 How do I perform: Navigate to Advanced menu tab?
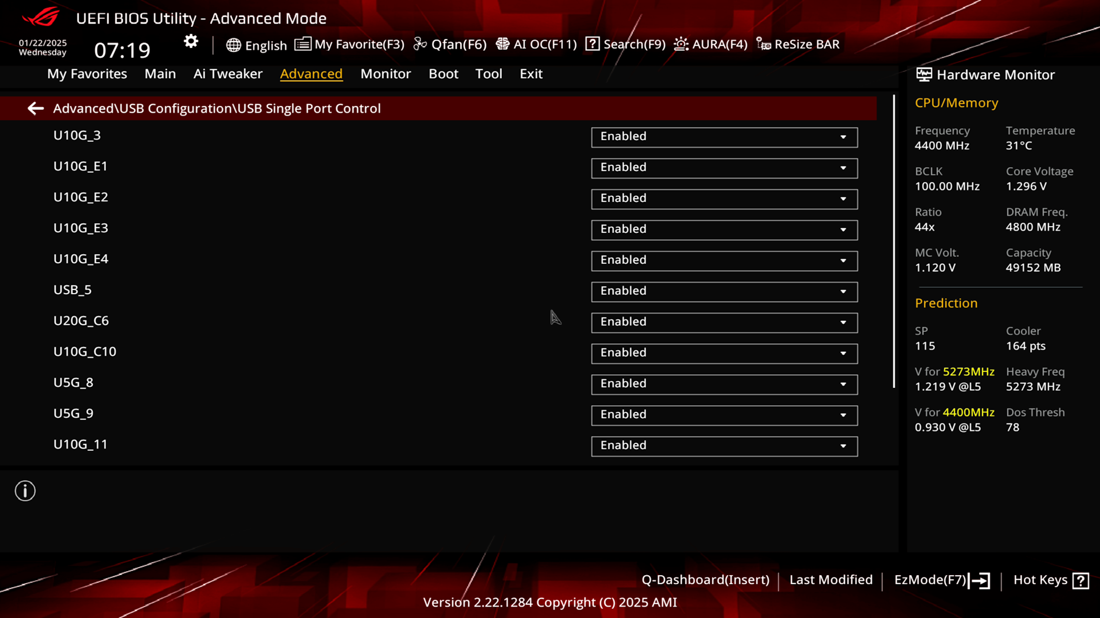(x=311, y=73)
